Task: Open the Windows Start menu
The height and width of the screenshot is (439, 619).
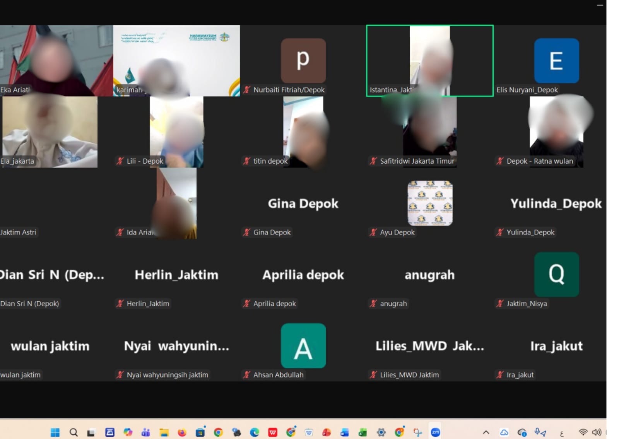Action: click(55, 432)
